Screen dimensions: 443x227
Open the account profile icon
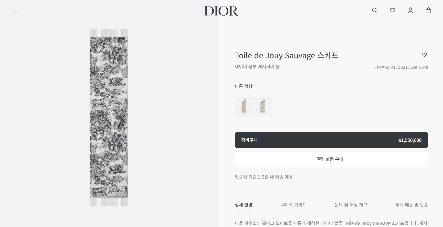(410, 10)
